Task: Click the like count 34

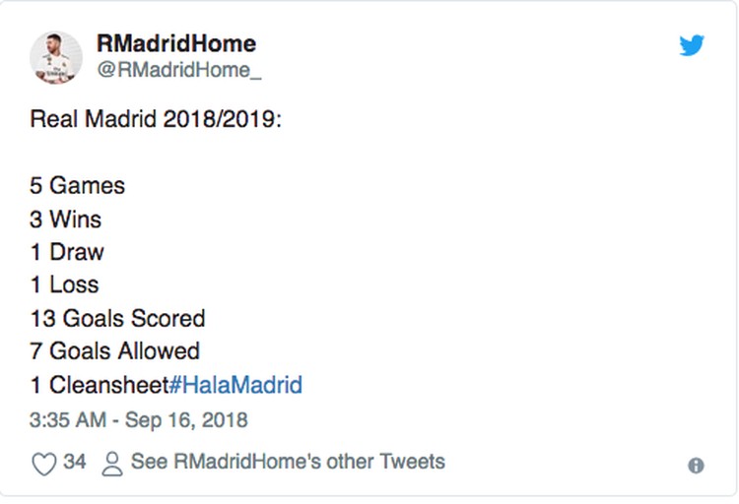Action: pyautogui.click(x=75, y=461)
